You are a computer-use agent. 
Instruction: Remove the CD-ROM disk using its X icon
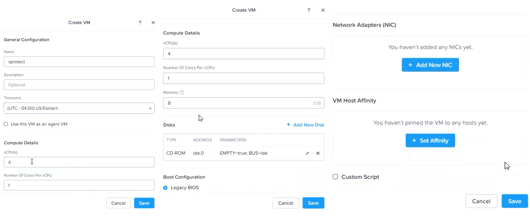318,153
